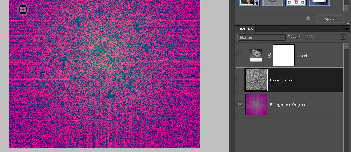Select the Levels 1 white mask thumbnail
351x152 pixels.
[284, 55]
